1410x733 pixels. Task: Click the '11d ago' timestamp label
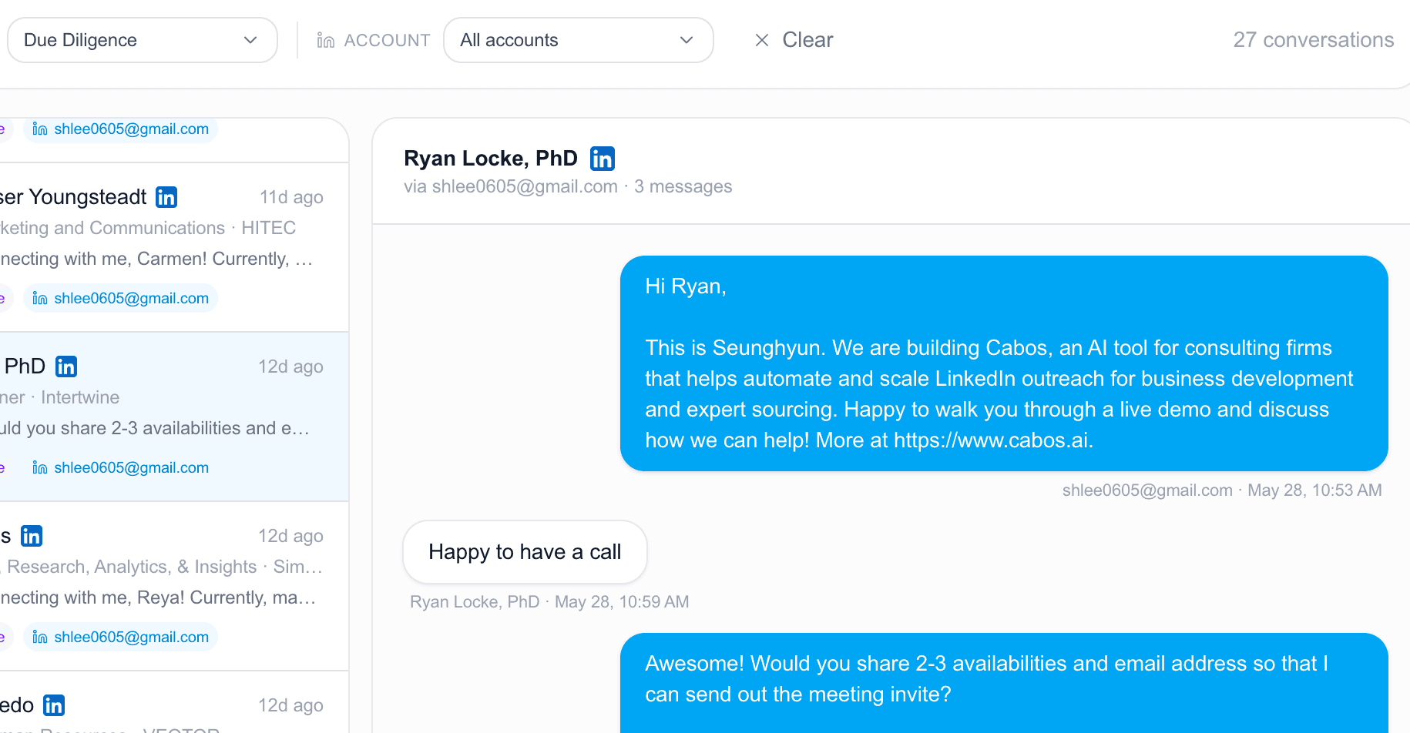291,197
